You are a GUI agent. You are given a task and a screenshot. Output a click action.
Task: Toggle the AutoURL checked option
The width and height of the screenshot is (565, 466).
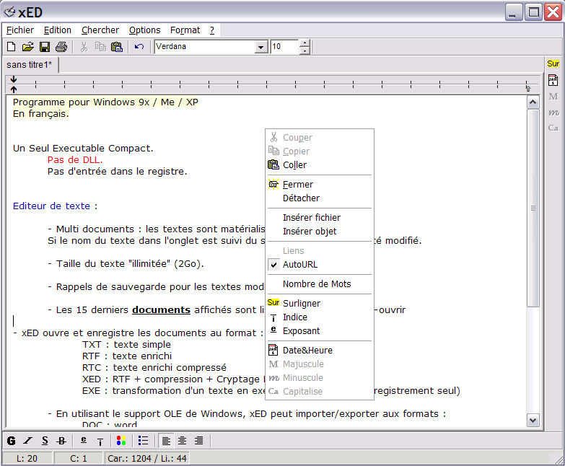pos(319,264)
